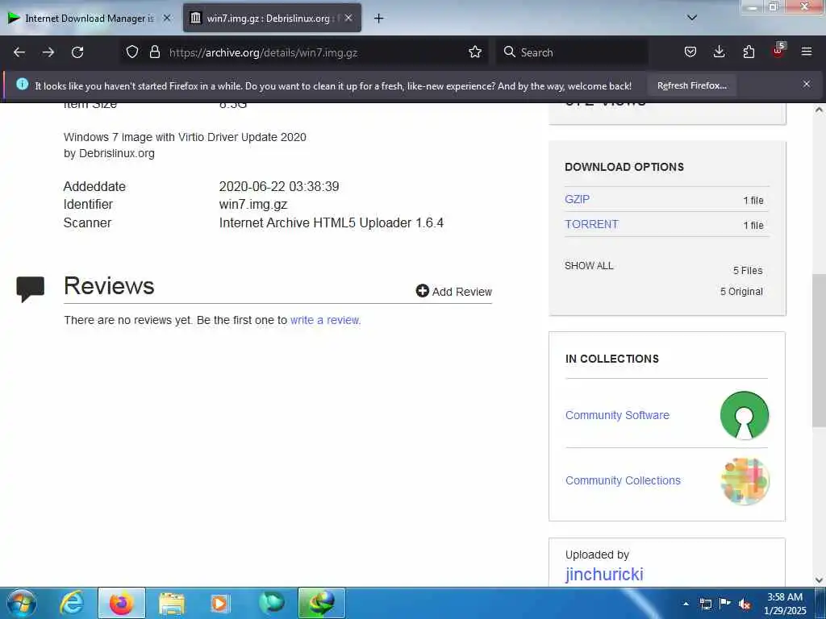
Task: View site security padlock info
Action: tap(154, 52)
